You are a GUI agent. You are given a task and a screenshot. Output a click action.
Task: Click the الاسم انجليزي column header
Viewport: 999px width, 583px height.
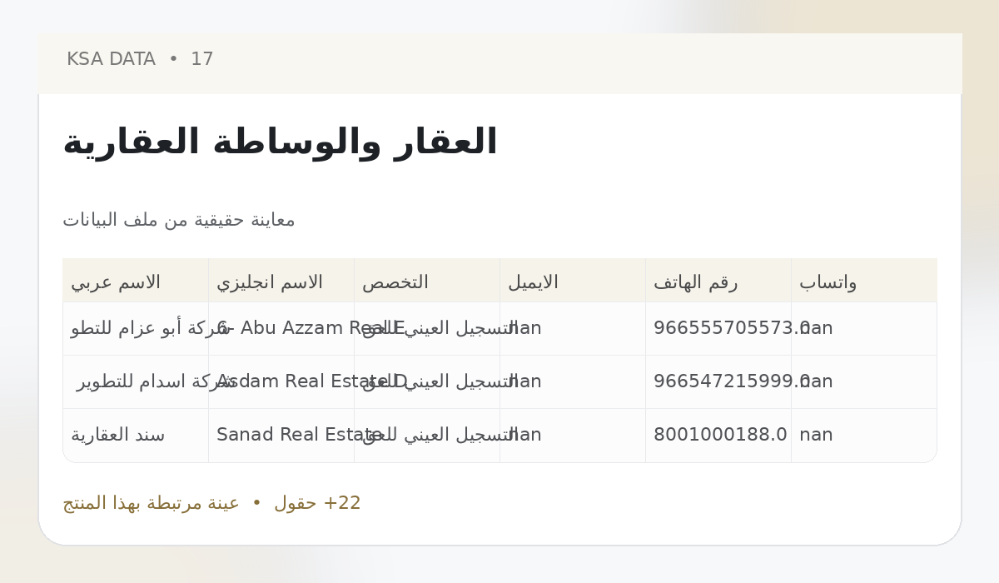click(270, 282)
